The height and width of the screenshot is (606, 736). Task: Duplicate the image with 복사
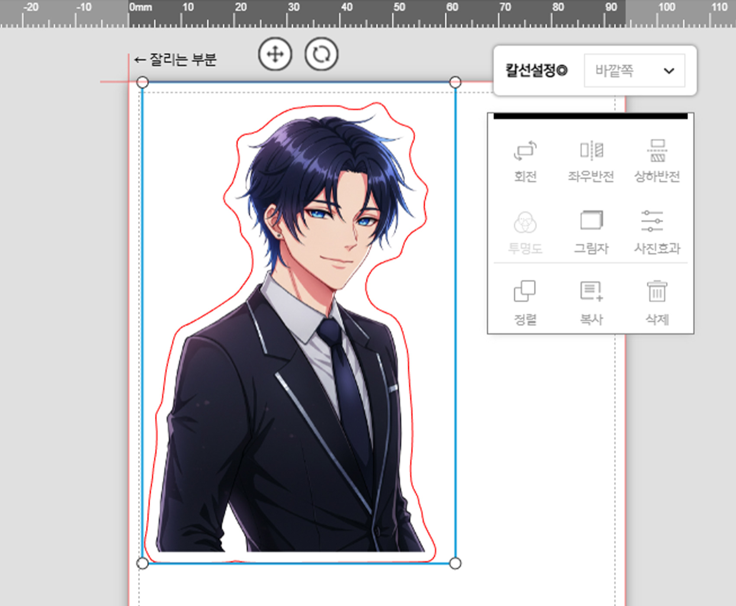tap(591, 303)
